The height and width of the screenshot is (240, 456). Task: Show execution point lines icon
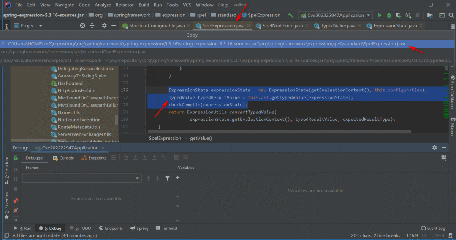point(114,157)
